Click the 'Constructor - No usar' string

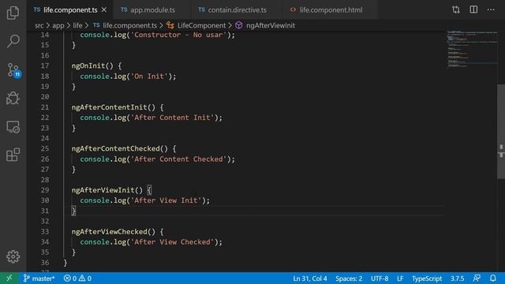click(179, 35)
